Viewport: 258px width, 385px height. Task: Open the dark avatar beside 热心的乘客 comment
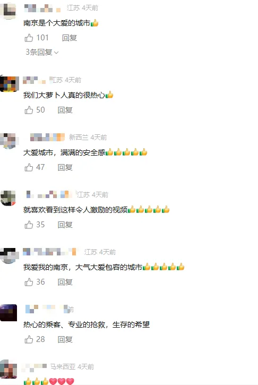[x=8, y=313]
